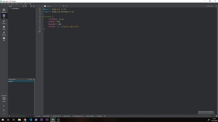Open Adobe Premiere Pro from the taskbar
Screen dimensions: 218x122
47,120
